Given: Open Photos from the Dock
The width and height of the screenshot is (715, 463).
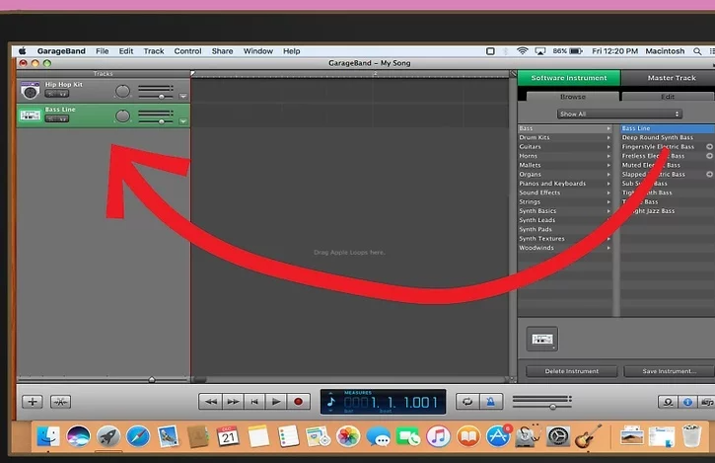Looking at the screenshot, I should coord(348,436).
